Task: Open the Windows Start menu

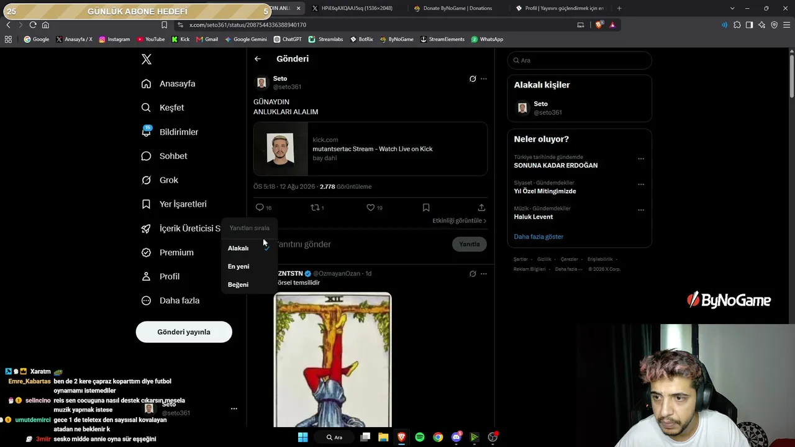Action: point(302,437)
